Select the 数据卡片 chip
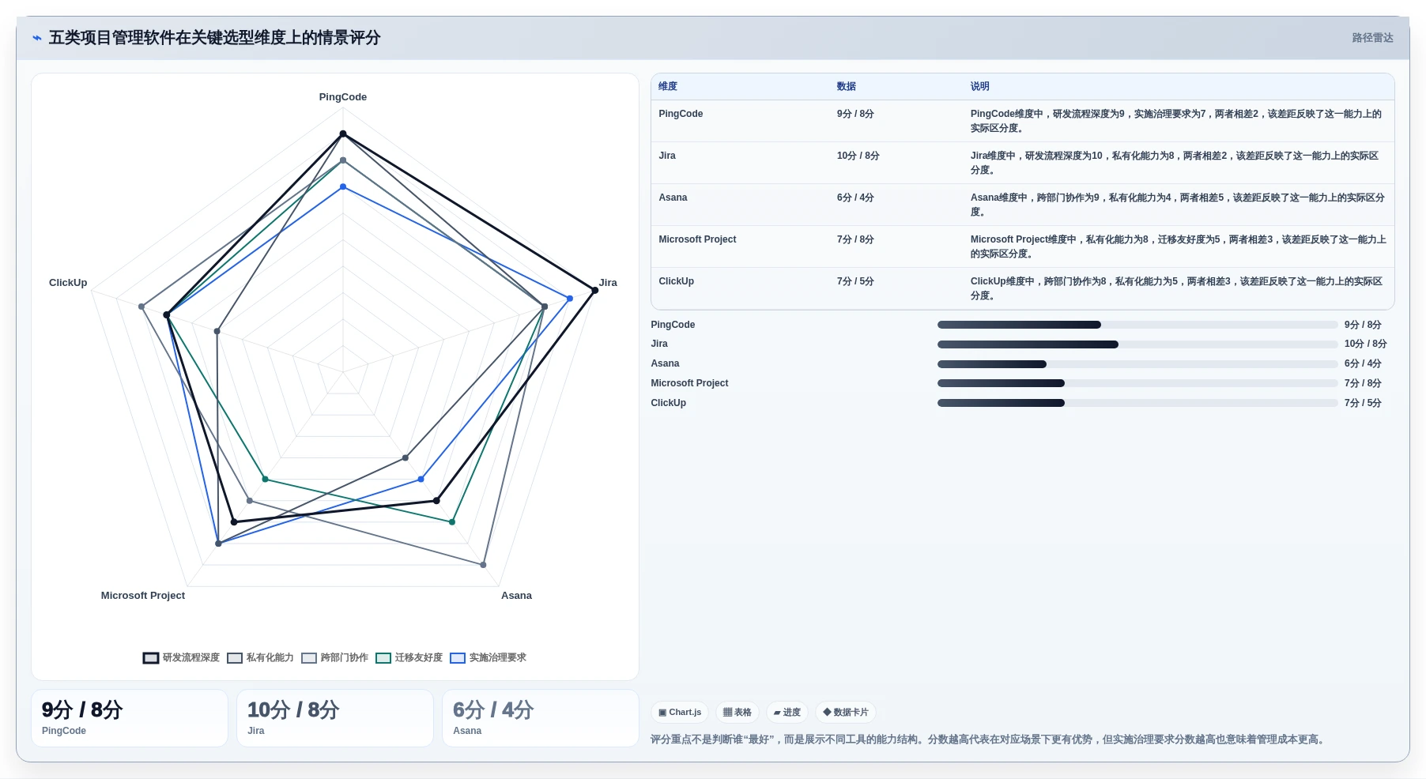The image size is (1426, 779). pyautogui.click(x=846, y=712)
